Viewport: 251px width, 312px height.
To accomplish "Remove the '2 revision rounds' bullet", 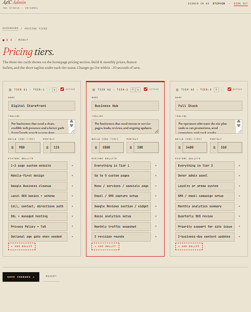I will click(x=156, y=237).
